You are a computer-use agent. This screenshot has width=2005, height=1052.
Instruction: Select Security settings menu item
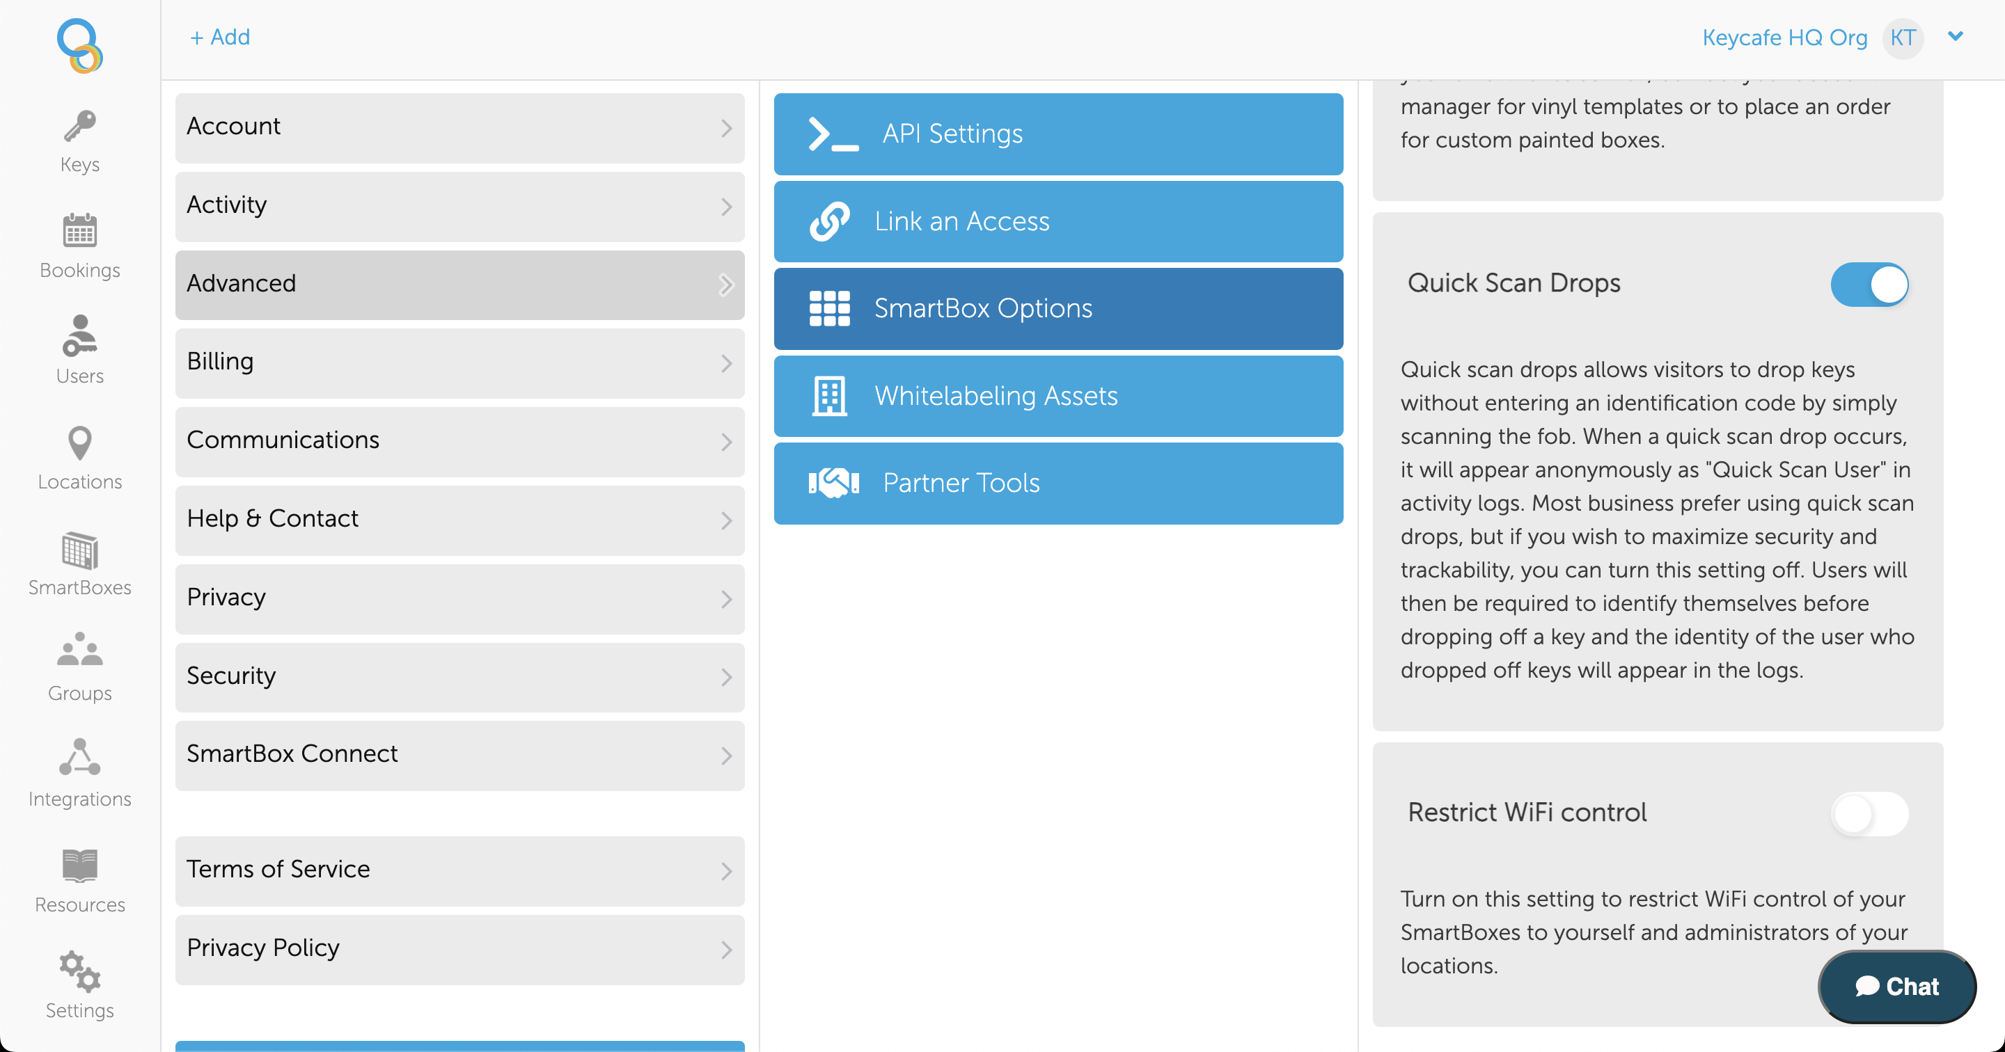point(459,678)
